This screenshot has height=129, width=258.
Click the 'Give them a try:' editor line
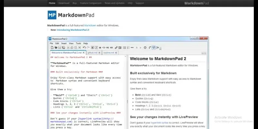coord(61,90)
